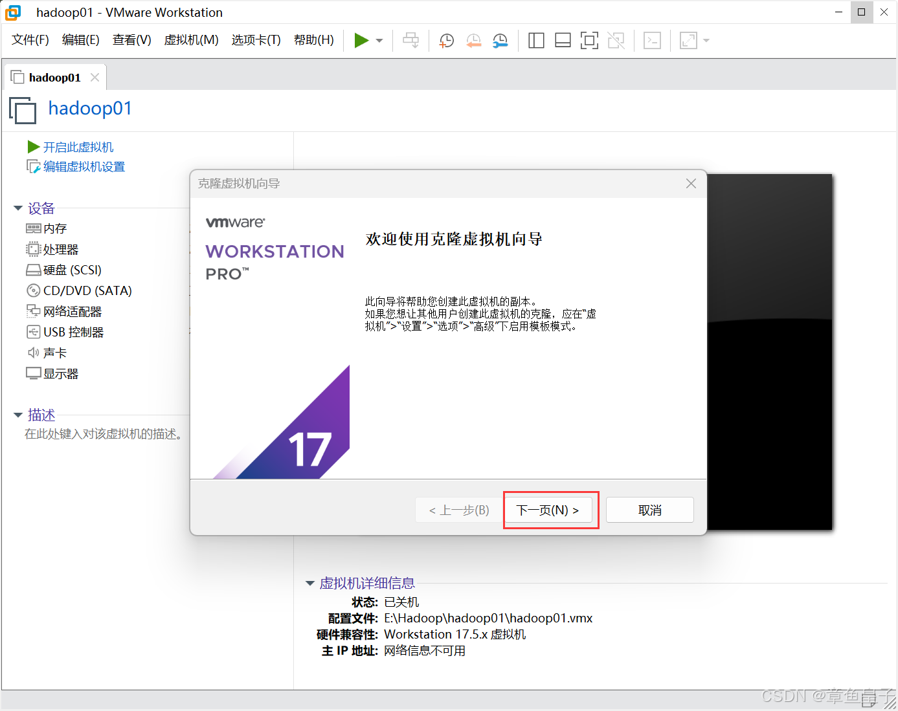
Task: Select the USB 控制器 device row
Action: 65,332
